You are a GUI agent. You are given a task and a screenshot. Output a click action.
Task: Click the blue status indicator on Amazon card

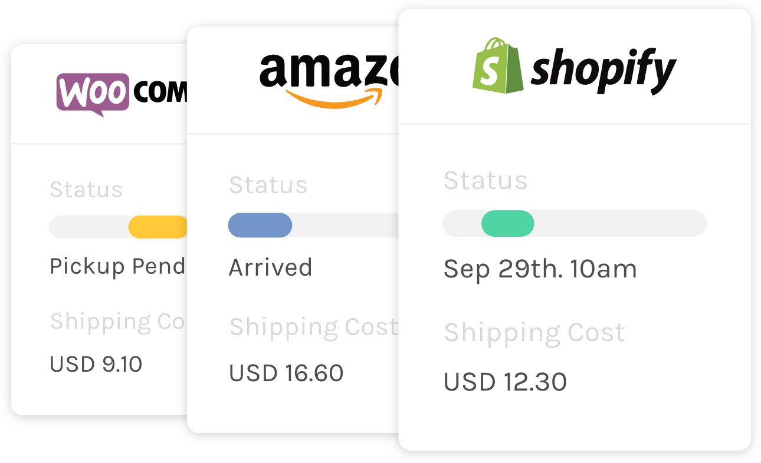tap(260, 225)
